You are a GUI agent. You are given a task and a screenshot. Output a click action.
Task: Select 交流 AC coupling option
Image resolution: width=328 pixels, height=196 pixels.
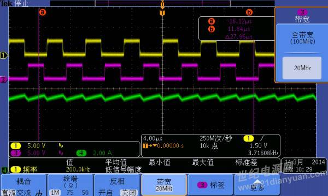pos(24,192)
